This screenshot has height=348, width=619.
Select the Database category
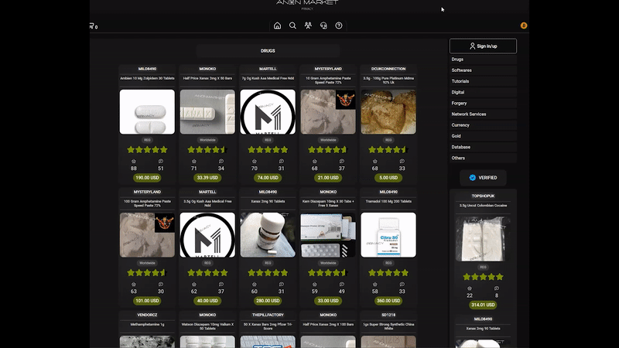click(483, 147)
